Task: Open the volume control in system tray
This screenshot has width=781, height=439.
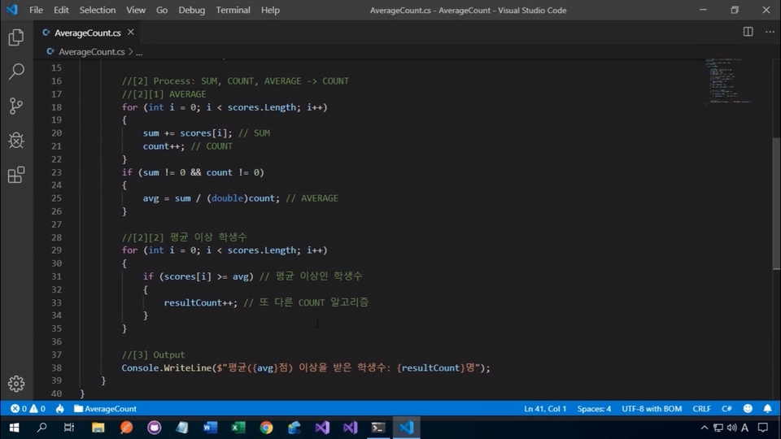Action: tap(731, 428)
